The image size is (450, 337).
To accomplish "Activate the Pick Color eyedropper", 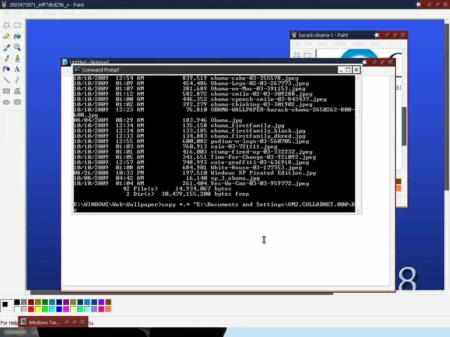I will pos(6,47).
